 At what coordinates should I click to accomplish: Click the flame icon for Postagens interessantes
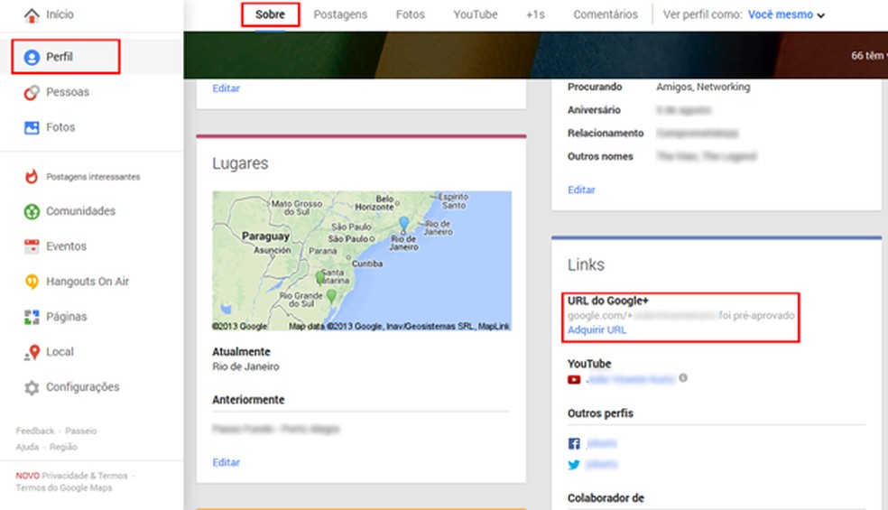coord(32,177)
